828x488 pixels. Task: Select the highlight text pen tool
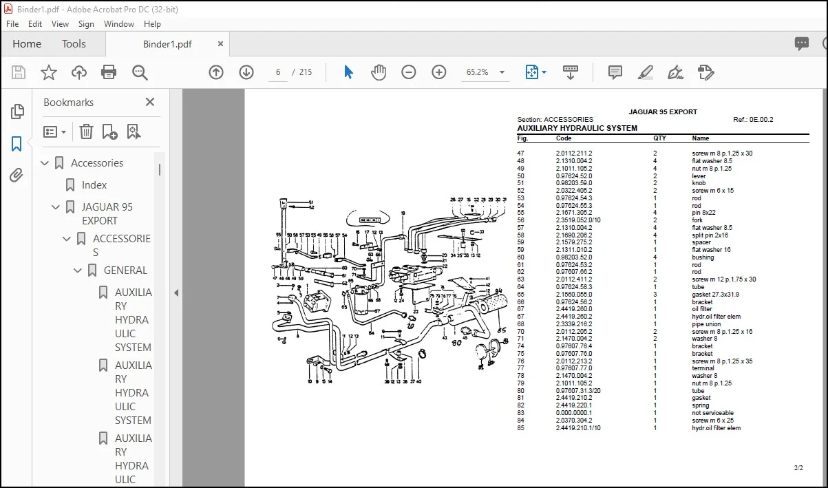pos(645,72)
